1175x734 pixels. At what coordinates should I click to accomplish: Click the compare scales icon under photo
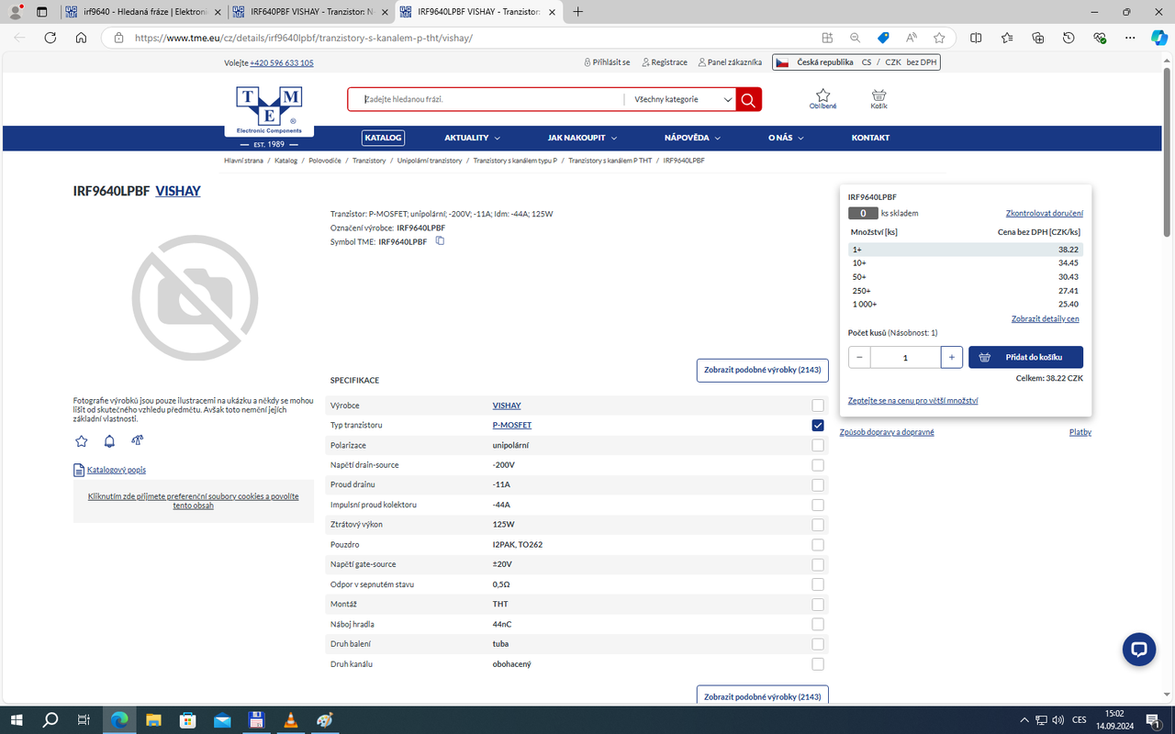[138, 440]
